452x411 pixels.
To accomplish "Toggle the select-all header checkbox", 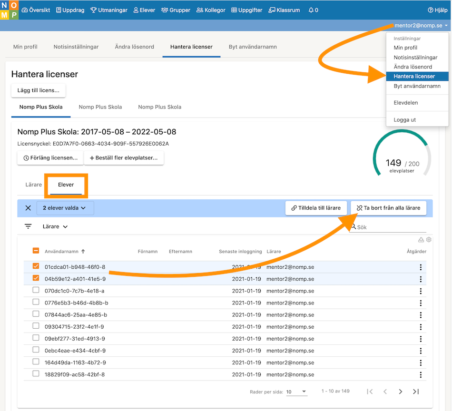I will coord(36,251).
